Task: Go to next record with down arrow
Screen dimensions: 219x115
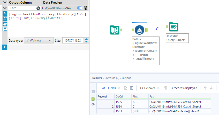Action: pyautogui.click(x=211, y=88)
